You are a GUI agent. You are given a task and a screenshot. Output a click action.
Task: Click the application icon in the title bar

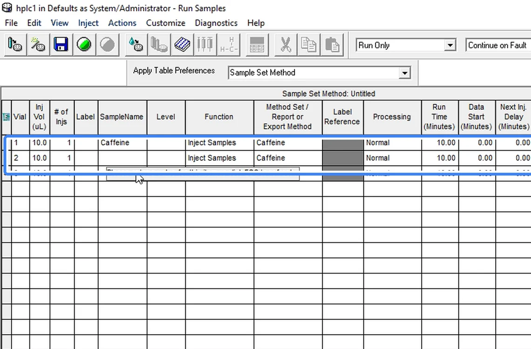point(7,7)
